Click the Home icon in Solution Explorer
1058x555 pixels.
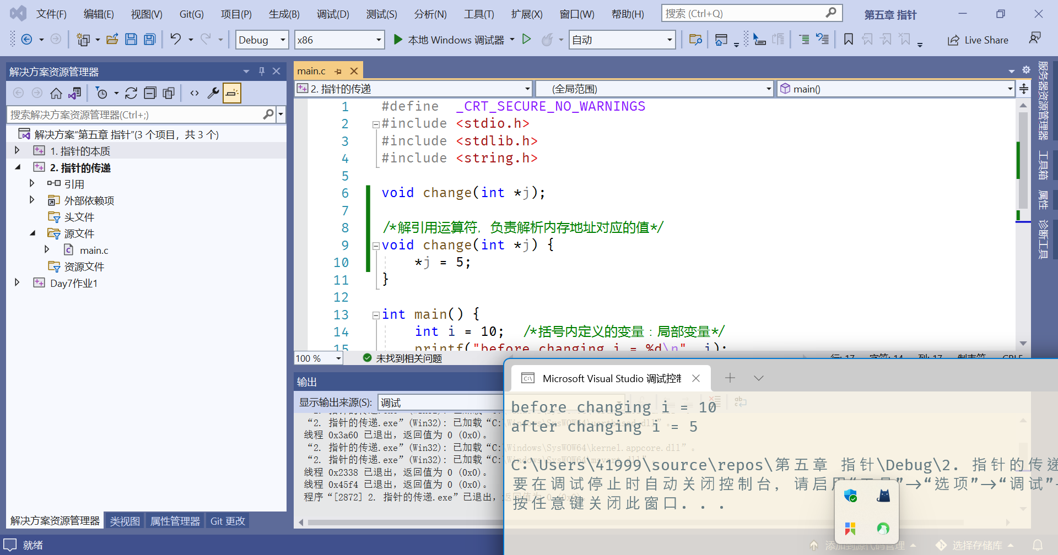[x=56, y=93]
